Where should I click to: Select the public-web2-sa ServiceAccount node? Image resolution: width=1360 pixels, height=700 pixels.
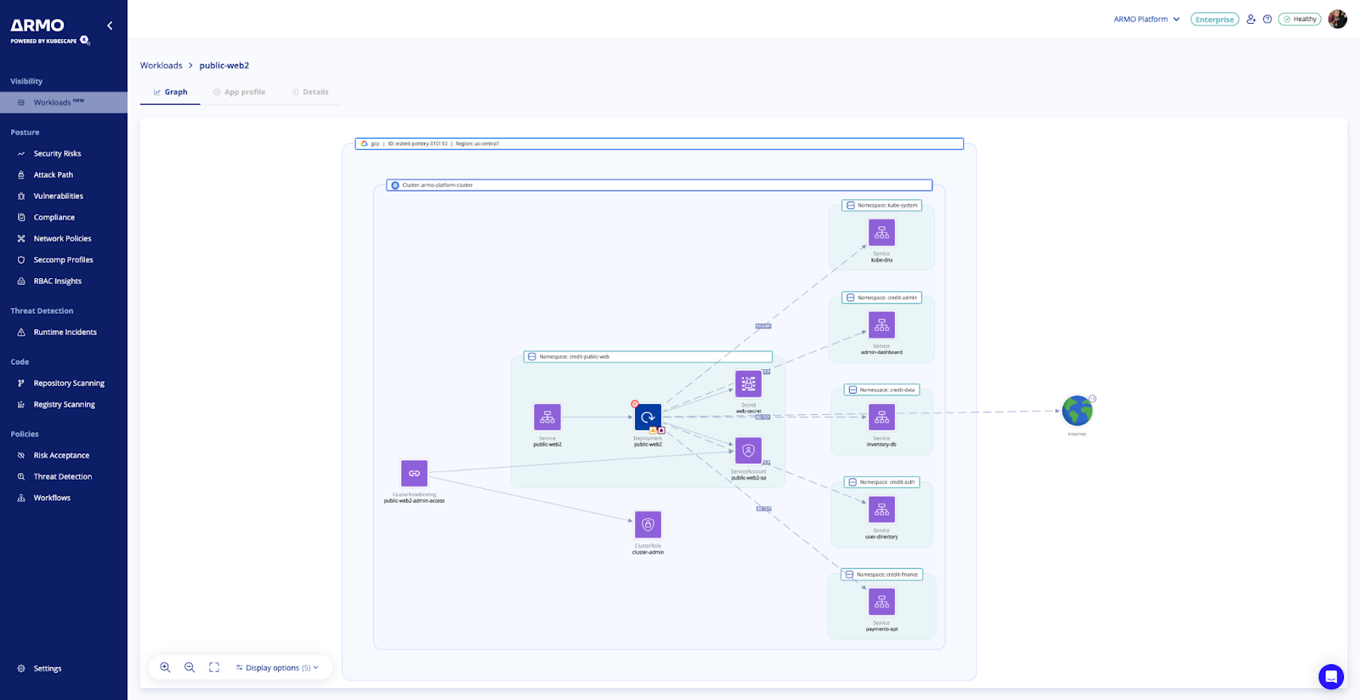748,450
